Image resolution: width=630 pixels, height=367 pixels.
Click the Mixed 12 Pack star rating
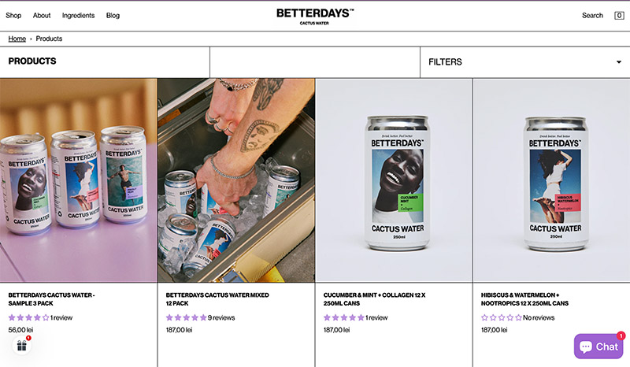click(186, 317)
